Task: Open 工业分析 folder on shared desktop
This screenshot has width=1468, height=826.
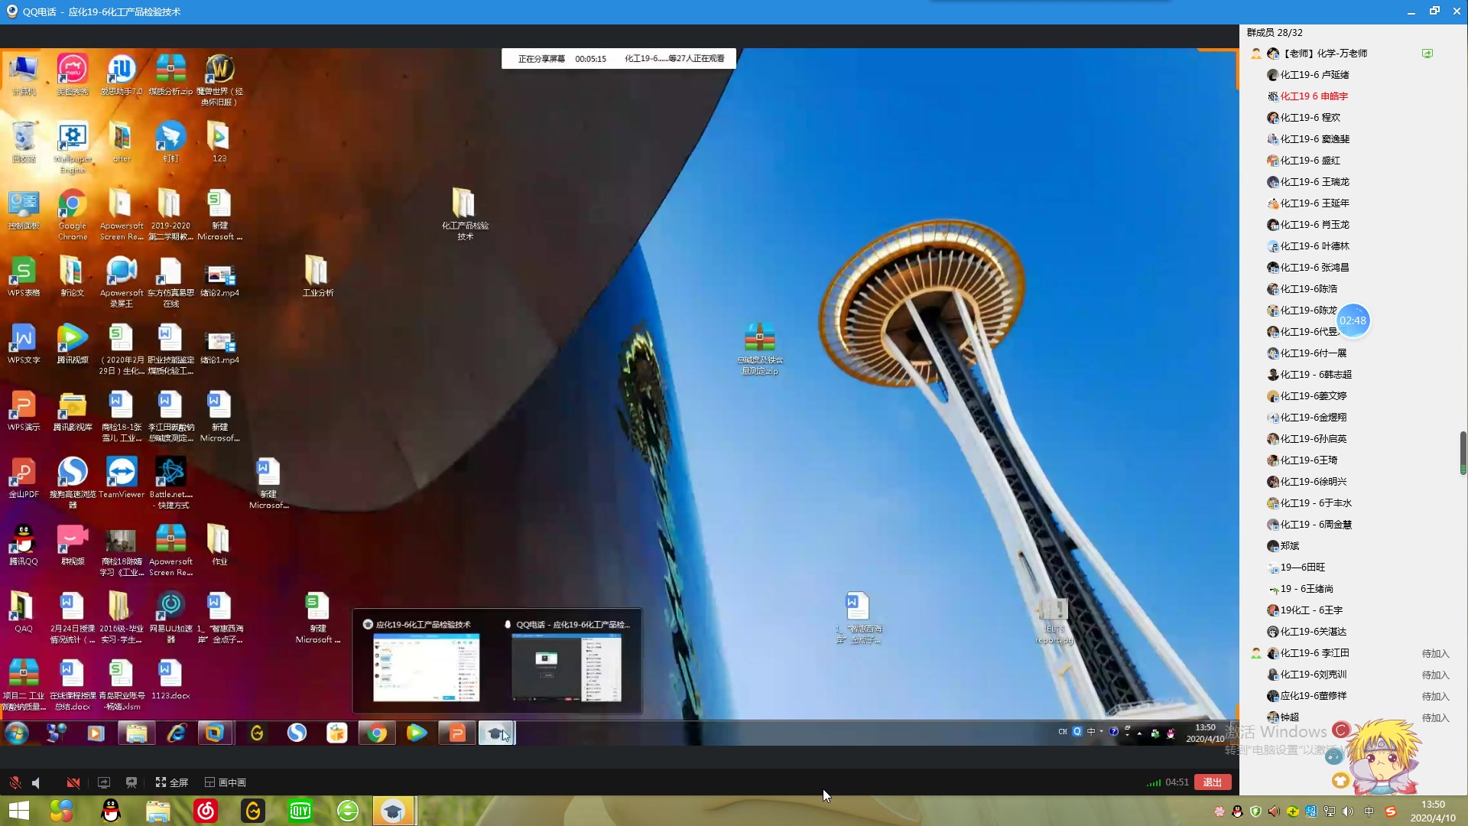Action: click(317, 275)
